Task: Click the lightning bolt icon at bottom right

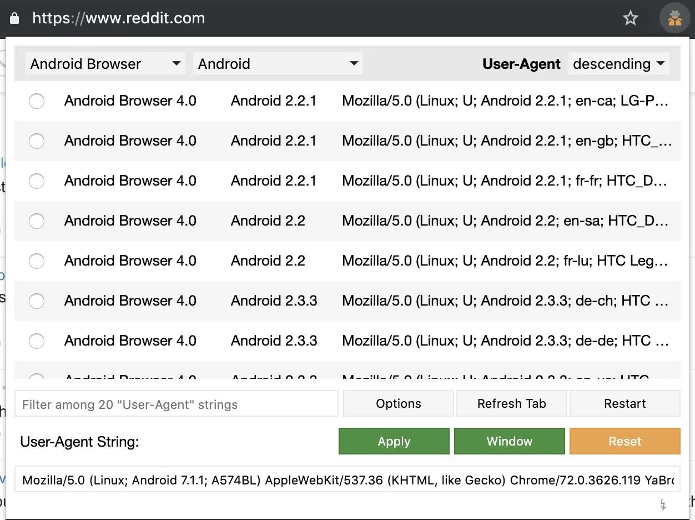Action: (663, 504)
